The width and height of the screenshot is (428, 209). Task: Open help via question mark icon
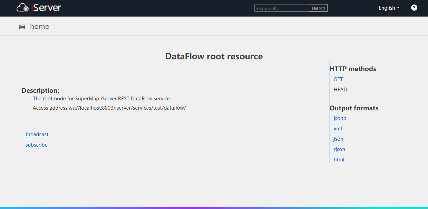(414, 8)
